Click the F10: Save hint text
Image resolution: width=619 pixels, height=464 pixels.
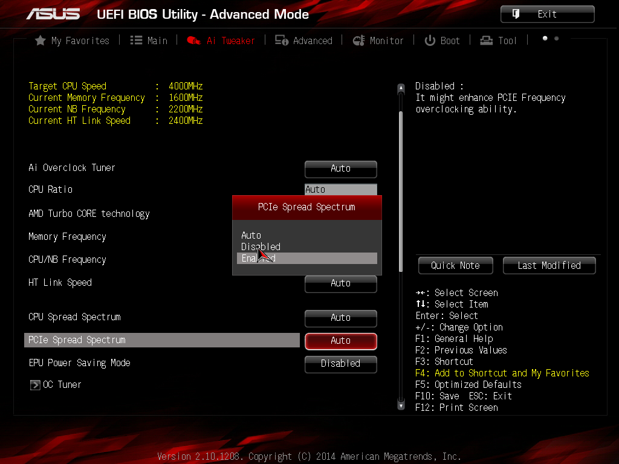[438, 396]
